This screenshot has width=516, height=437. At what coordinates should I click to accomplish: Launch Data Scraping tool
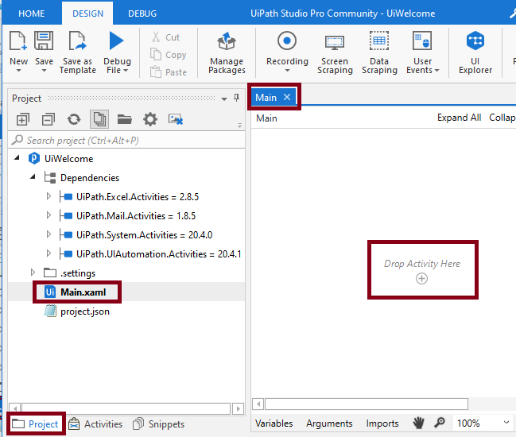pyautogui.click(x=379, y=52)
